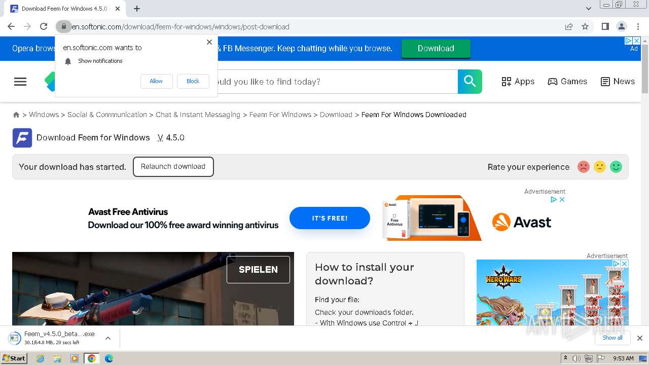Open the Action Center flag tray icon
Viewport: 649px width, 365px height.
pos(600,358)
